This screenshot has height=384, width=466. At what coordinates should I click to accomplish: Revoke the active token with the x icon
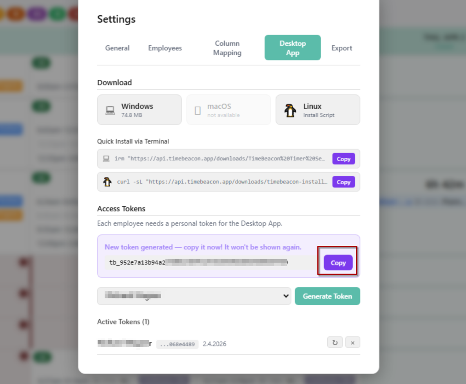pos(352,342)
